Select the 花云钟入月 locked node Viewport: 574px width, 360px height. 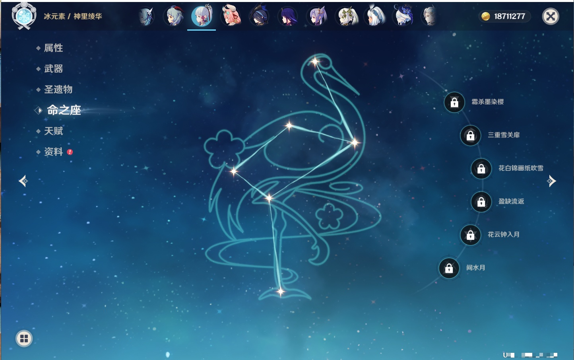470,235
